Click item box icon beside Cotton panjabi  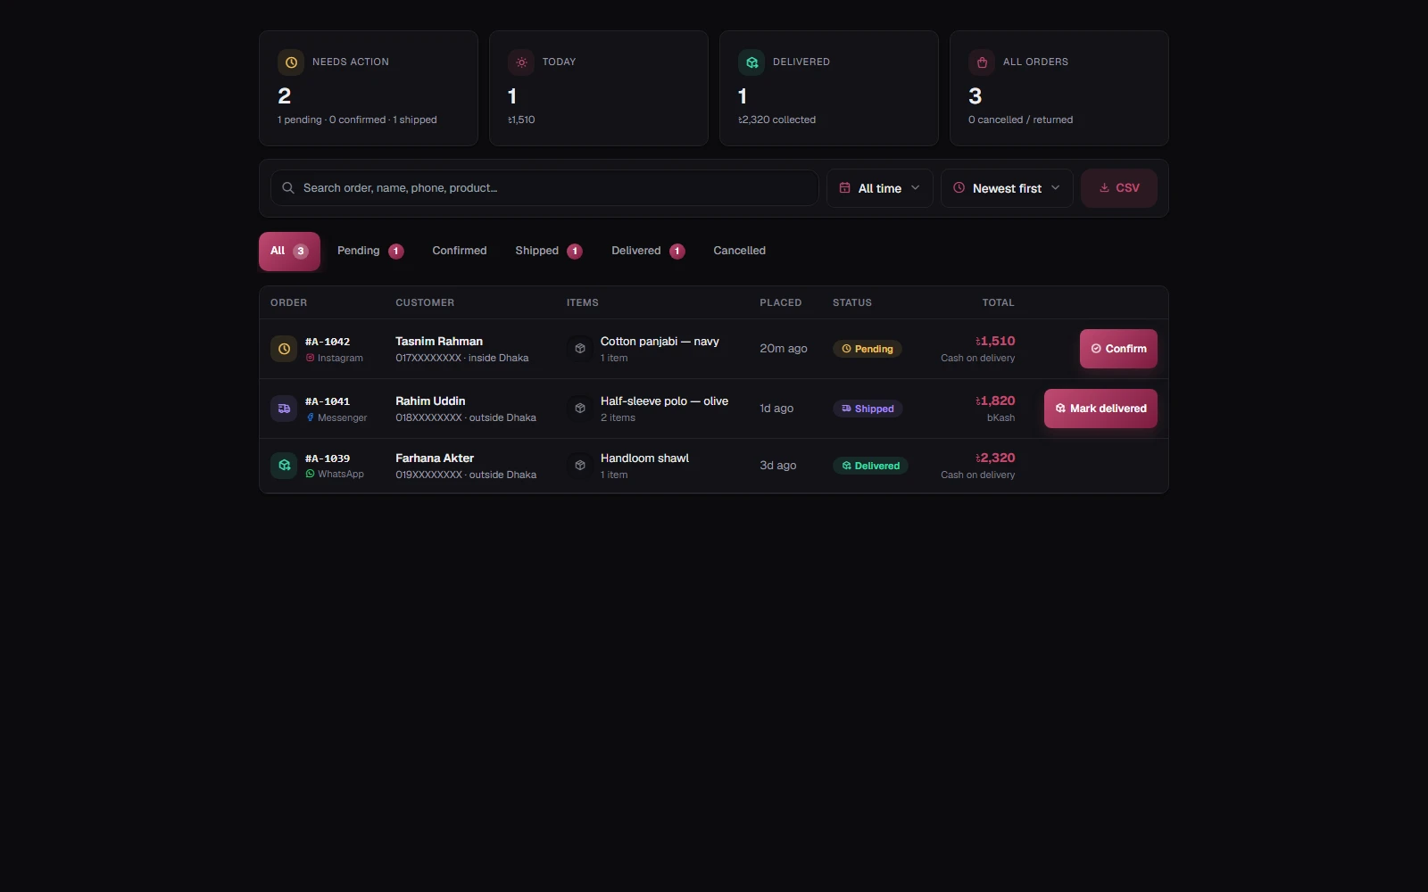pyautogui.click(x=580, y=349)
